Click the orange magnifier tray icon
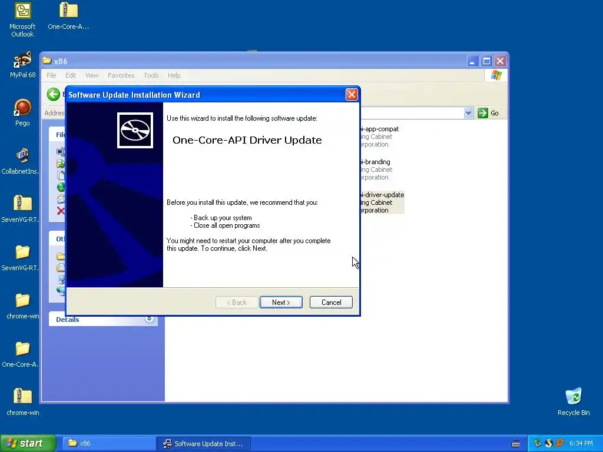 click(x=559, y=443)
